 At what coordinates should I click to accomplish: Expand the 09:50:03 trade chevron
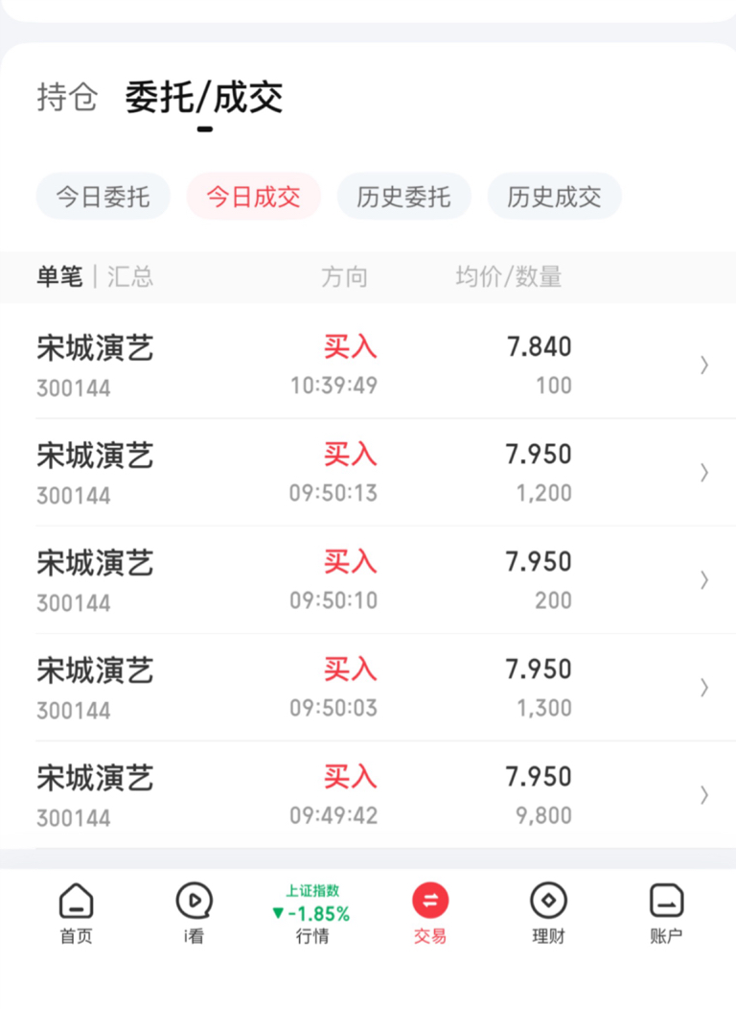tap(704, 687)
